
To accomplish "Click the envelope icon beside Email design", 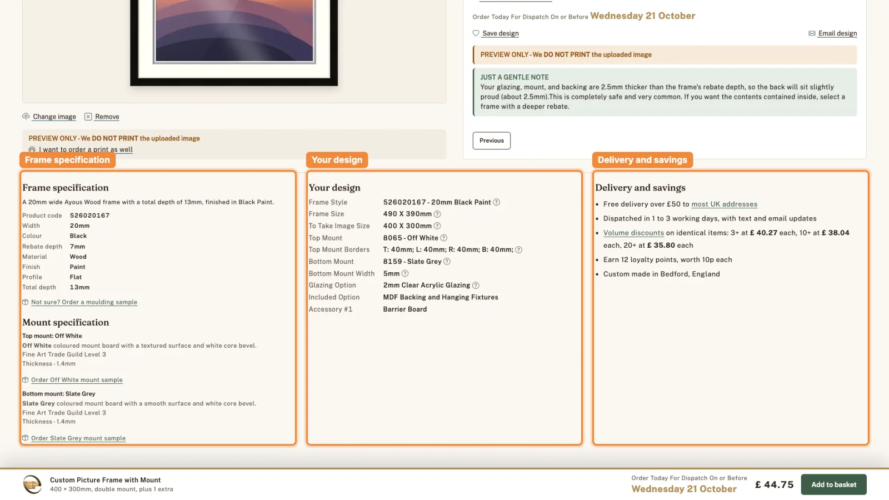I will click(812, 33).
